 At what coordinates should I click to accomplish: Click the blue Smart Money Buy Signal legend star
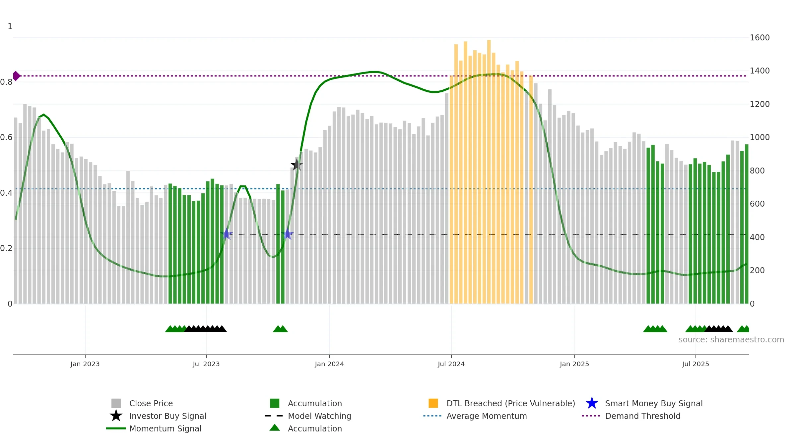click(x=592, y=403)
